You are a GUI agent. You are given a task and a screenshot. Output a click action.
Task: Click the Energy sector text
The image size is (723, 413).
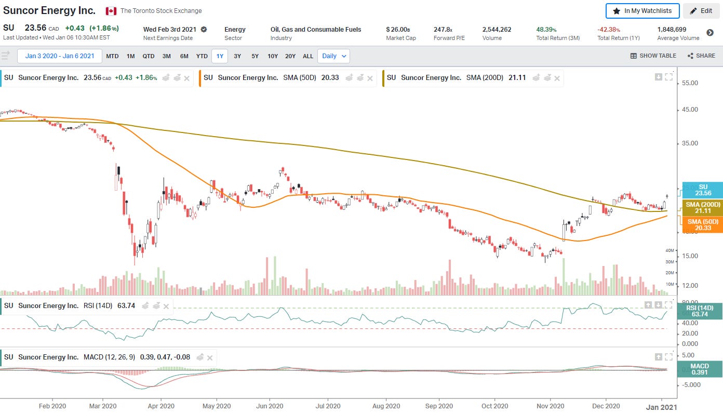[235, 30]
